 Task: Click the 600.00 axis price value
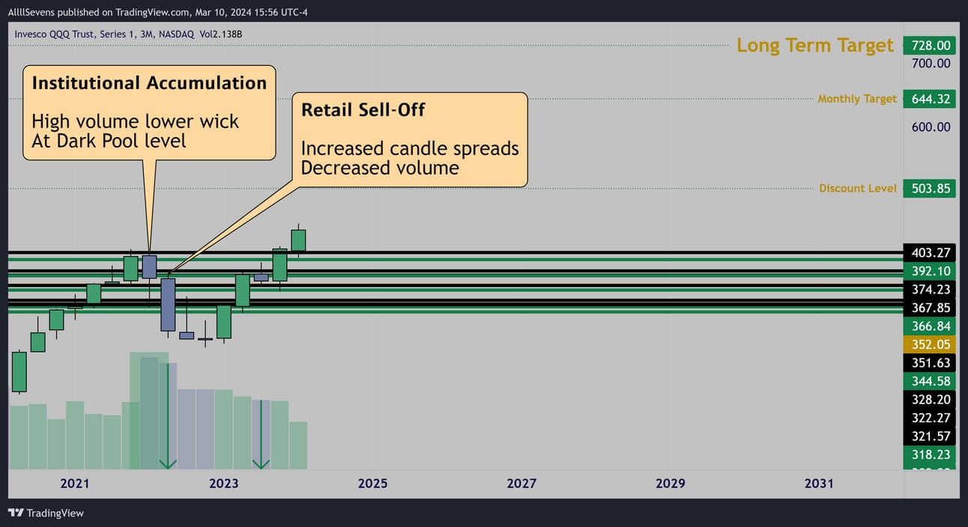931,127
